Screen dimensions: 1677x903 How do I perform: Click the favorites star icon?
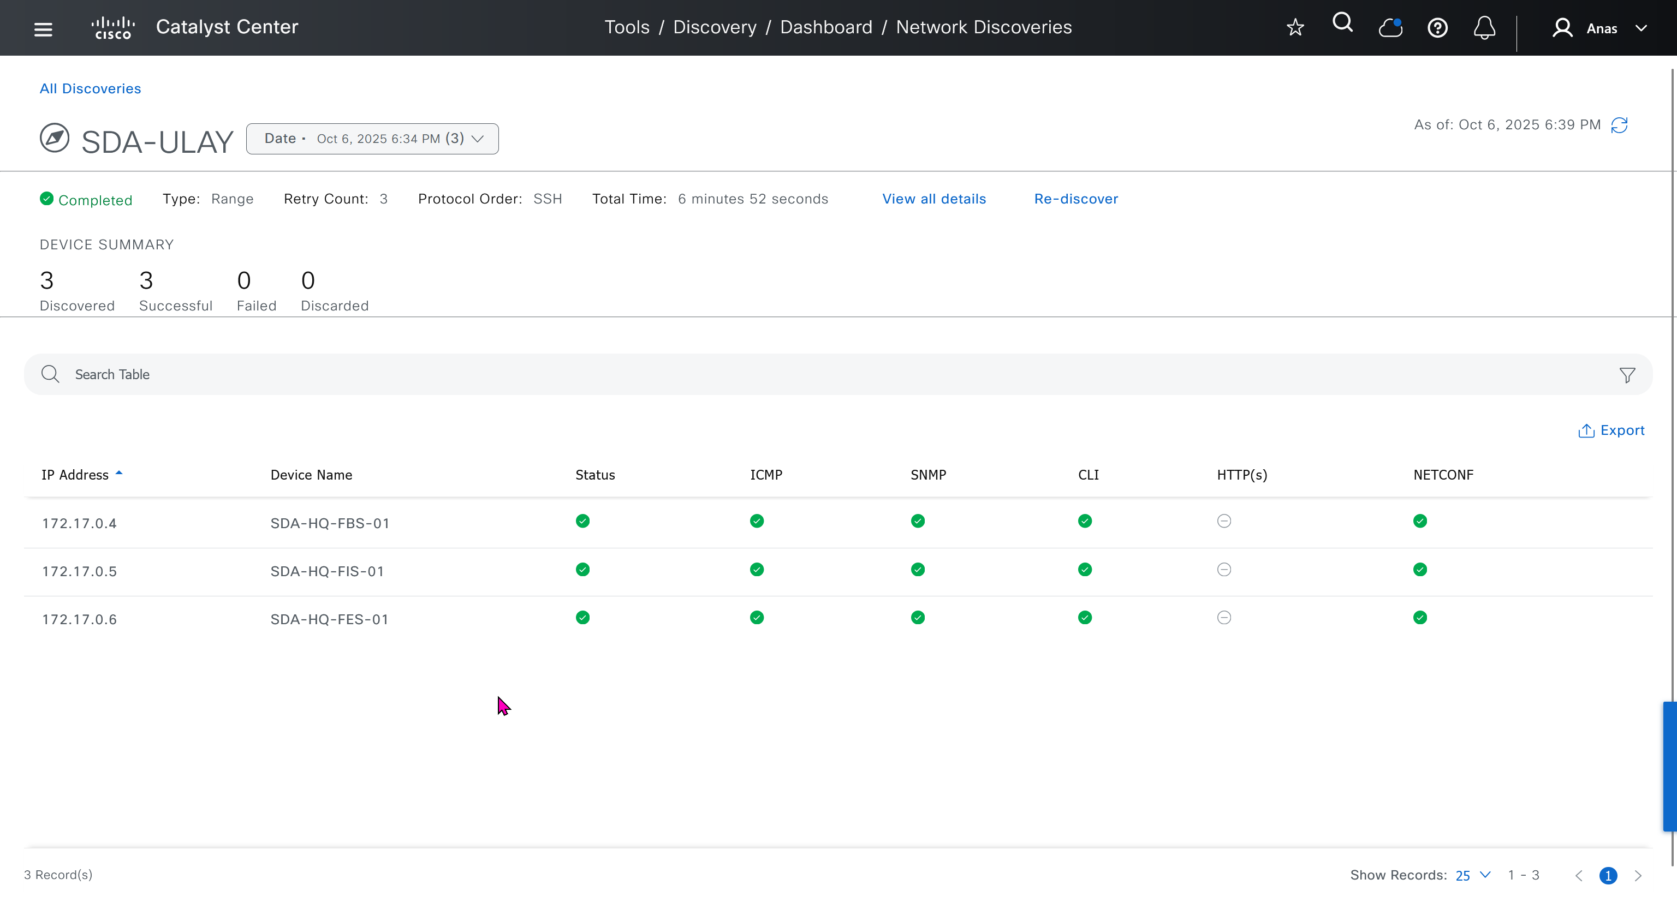click(x=1295, y=27)
